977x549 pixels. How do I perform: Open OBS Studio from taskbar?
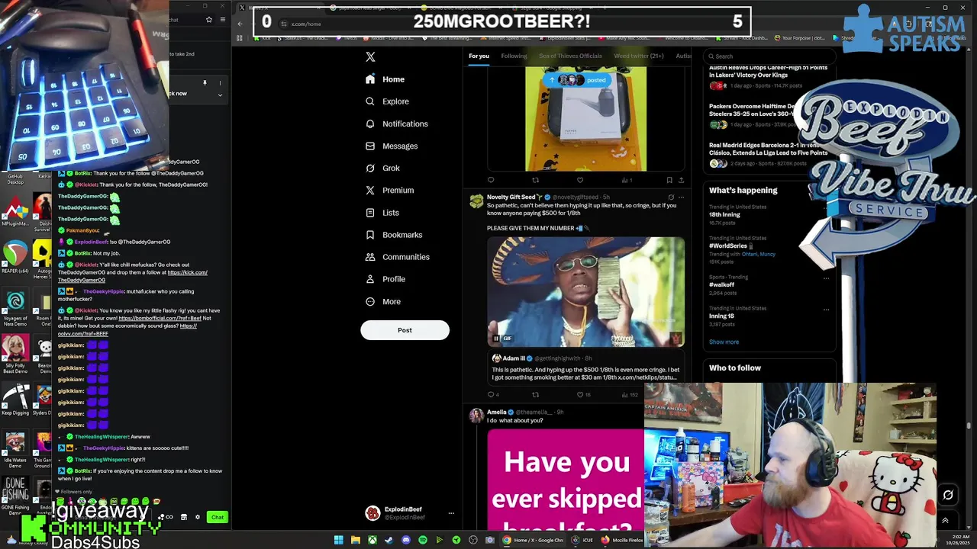473,540
